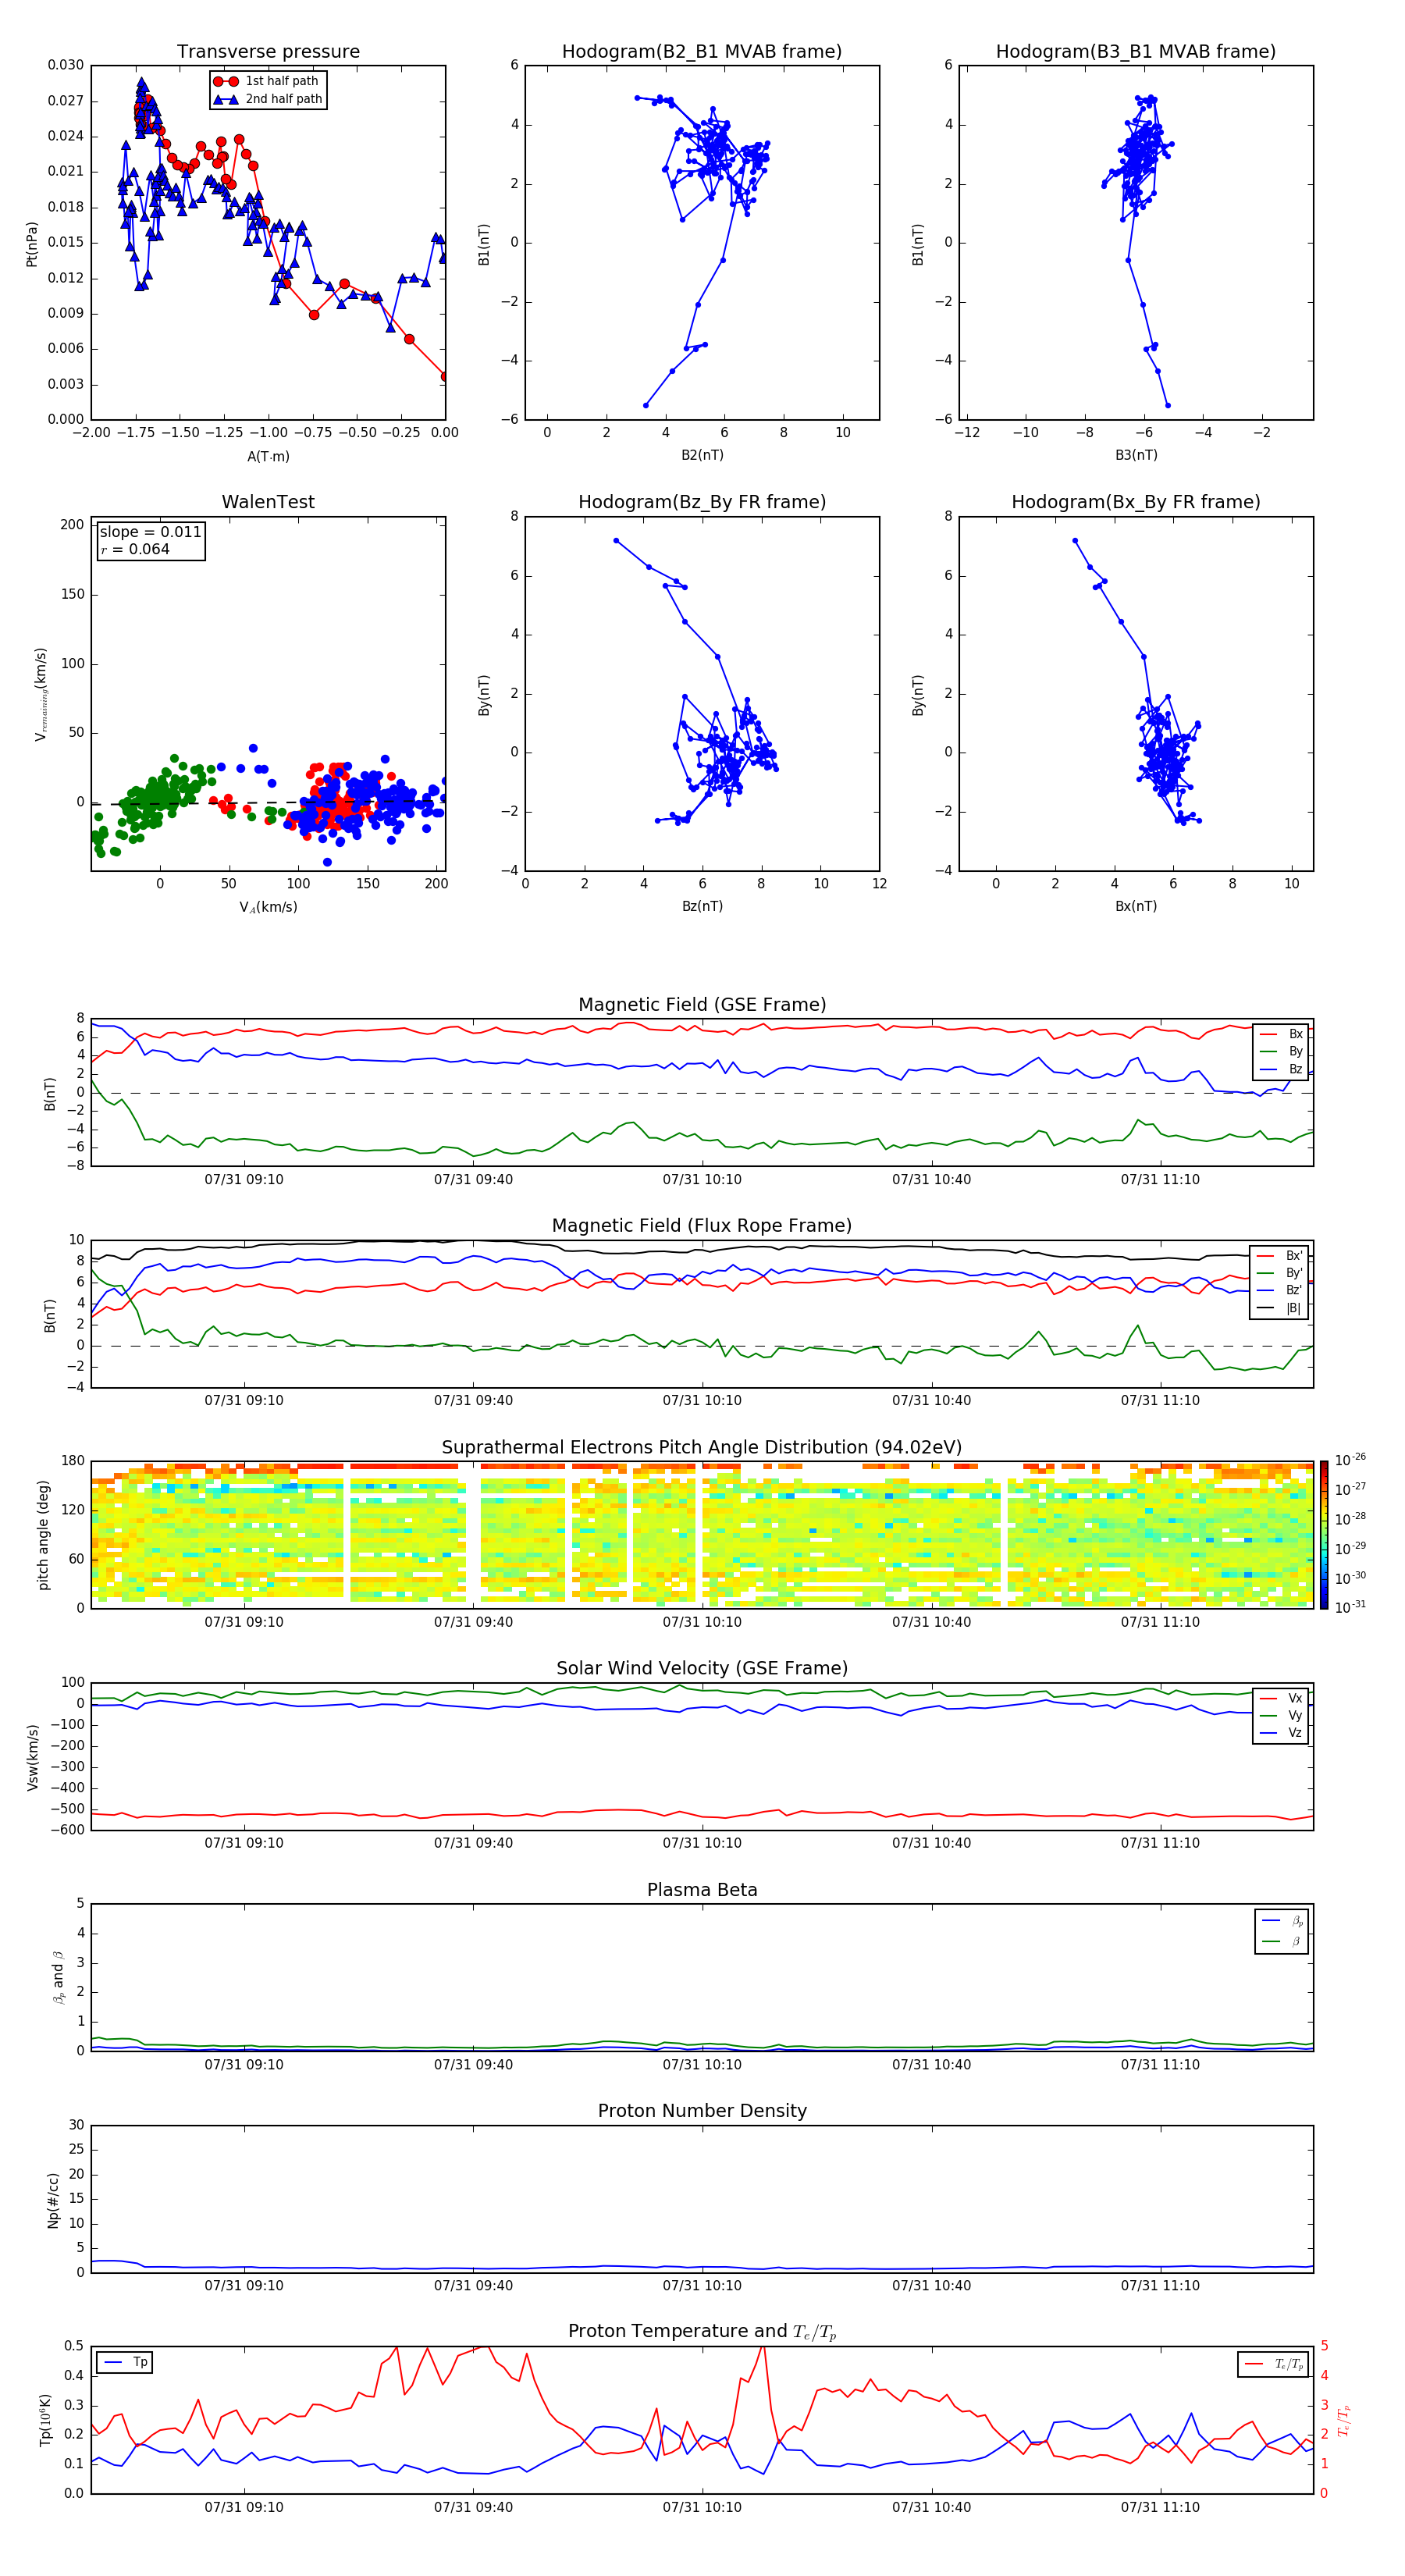
Task: Click the "Bz(nT)" x-axis label
Action: pyautogui.click(x=702, y=906)
